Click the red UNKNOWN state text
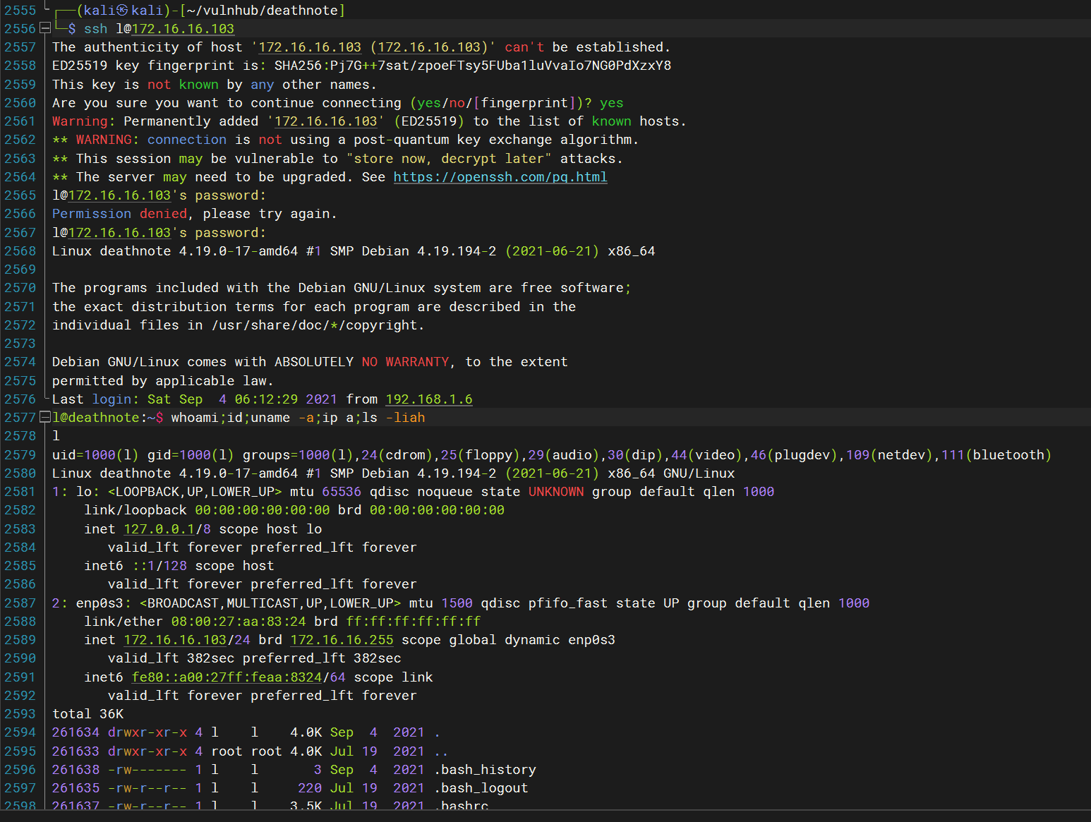The image size is (1091, 822). coord(556,492)
